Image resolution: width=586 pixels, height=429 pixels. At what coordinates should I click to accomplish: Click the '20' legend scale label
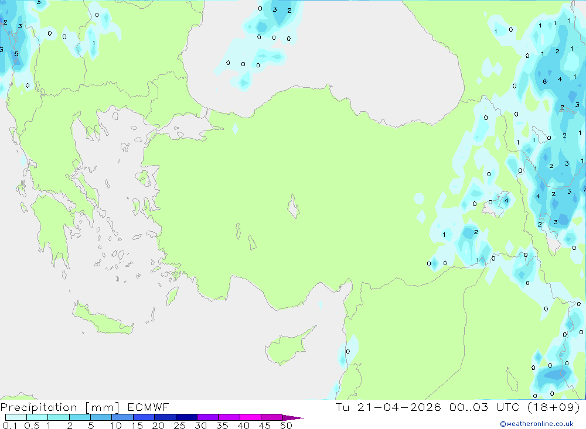click(x=158, y=425)
